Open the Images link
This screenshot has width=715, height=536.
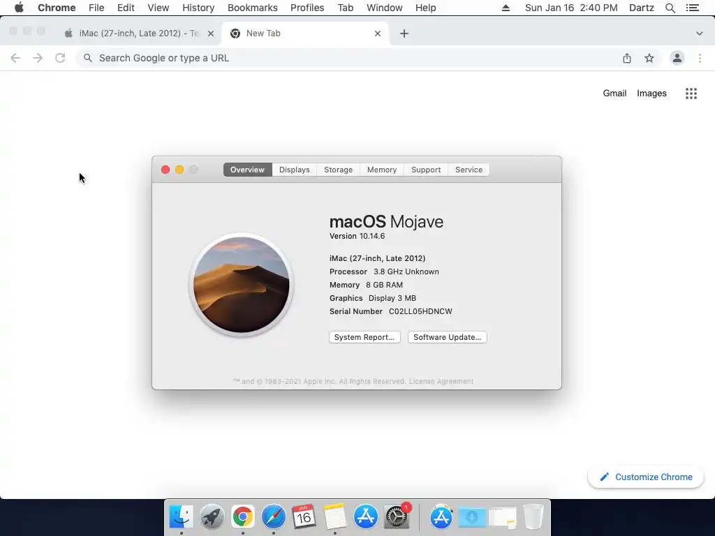pos(651,93)
